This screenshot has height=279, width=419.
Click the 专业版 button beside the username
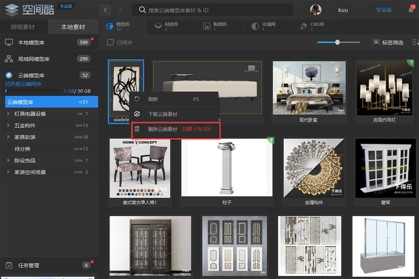(383, 10)
